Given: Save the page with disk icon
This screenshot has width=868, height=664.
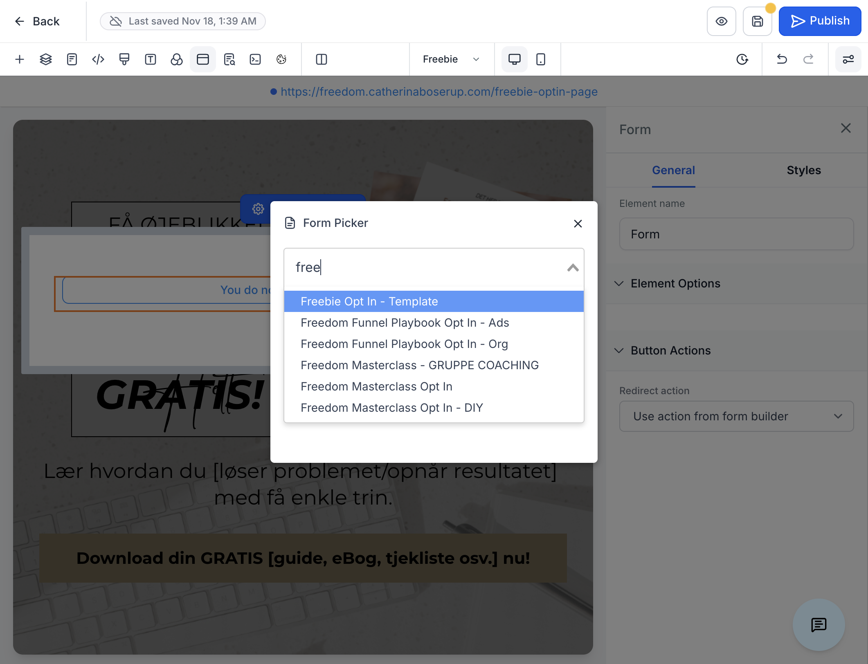Looking at the screenshot, I should 757,21.
